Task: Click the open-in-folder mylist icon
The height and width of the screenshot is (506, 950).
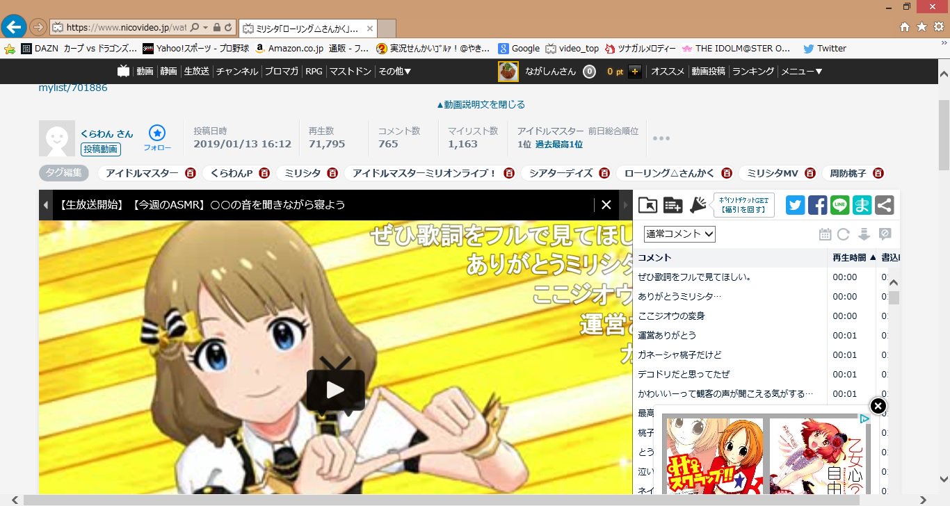Action: point(647,204)
